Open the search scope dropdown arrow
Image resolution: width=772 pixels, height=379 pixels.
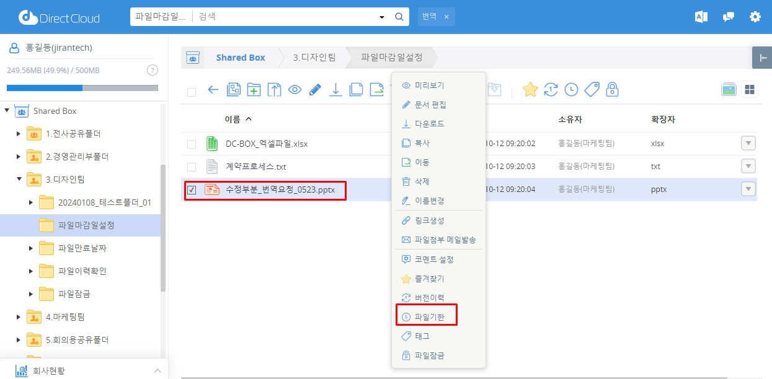coord(382,17)
